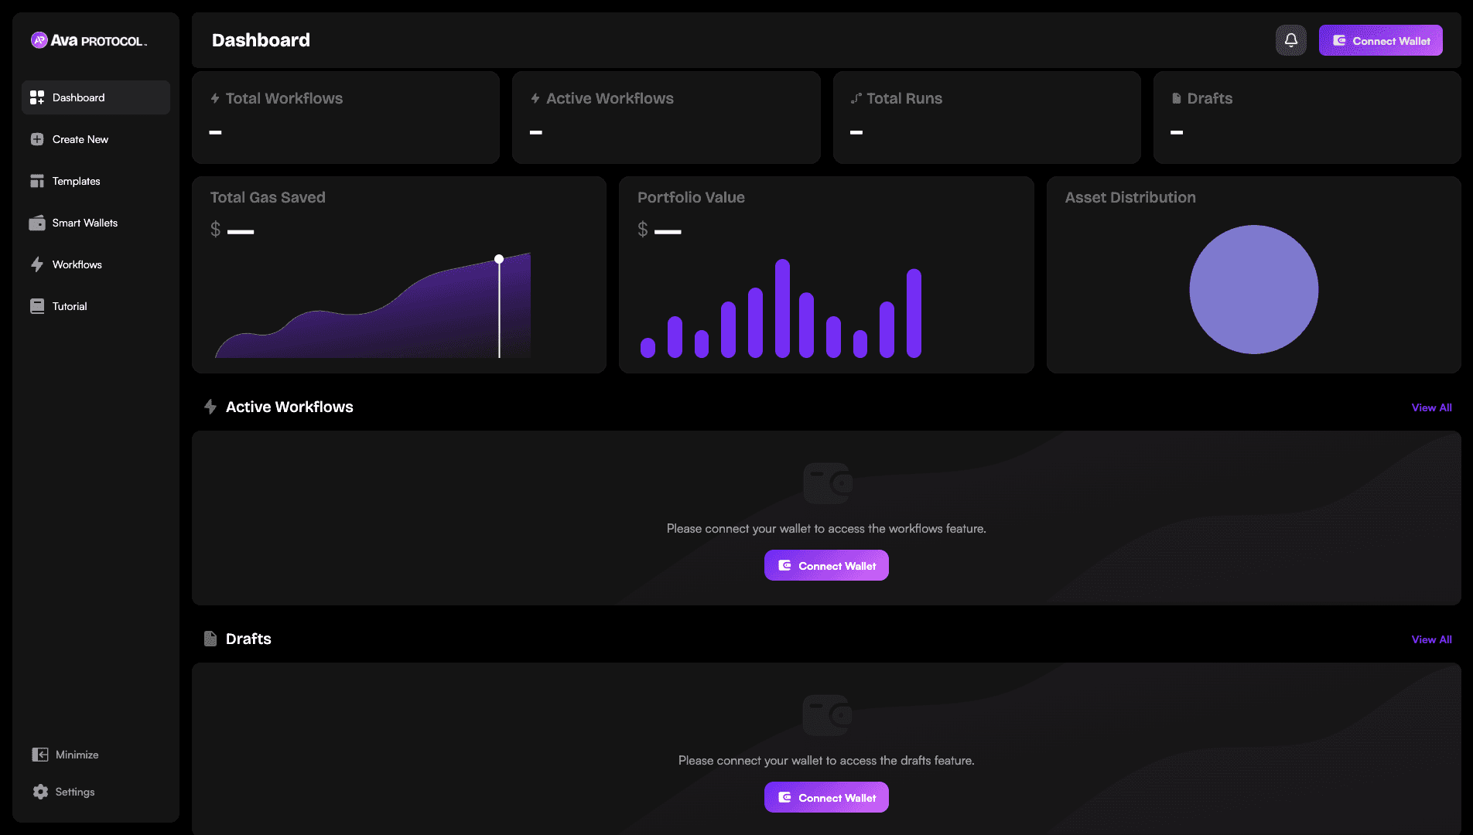Screen dimensions: 1473x835
Task: Click document icon beside Drafts section heading
Action: 210,639
